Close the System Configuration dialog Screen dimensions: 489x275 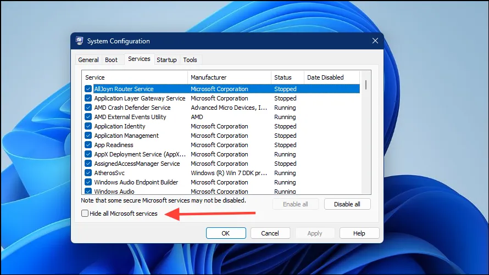click(x=375, y=41)
